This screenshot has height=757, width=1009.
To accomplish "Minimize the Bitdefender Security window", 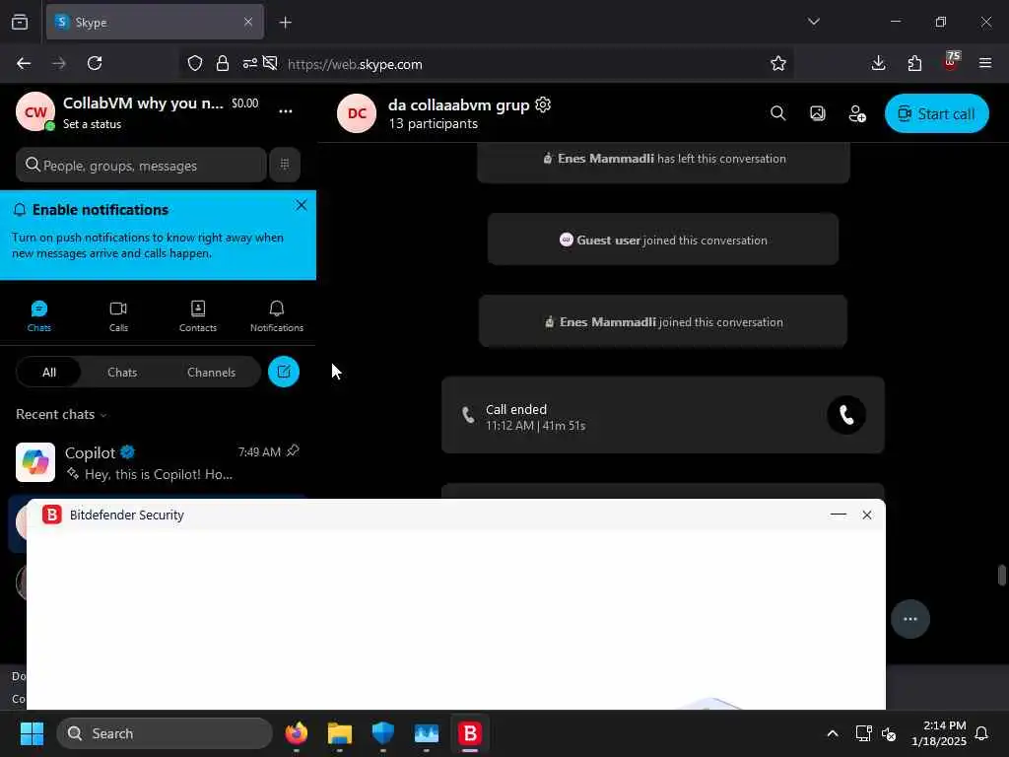I will [x=838, y=515].
